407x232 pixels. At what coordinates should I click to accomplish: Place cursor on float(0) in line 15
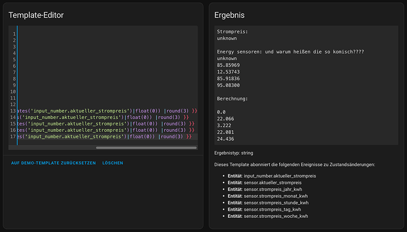click(143, 124)
